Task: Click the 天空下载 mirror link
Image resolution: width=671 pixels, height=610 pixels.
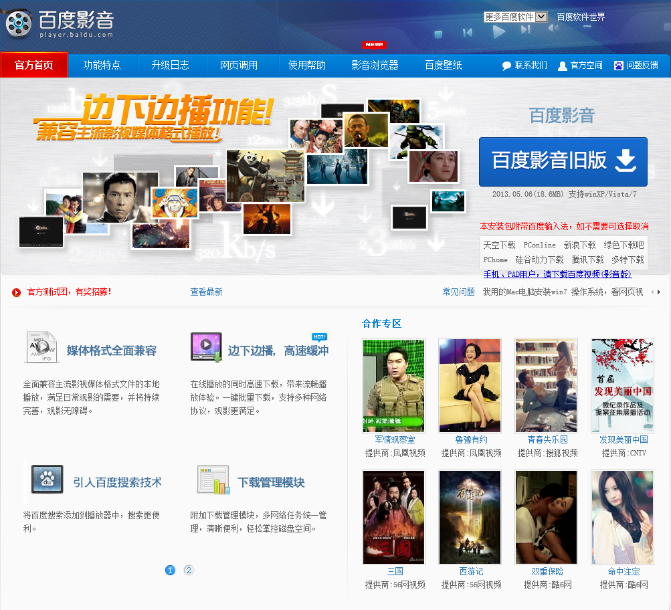Action: point(499,245)
